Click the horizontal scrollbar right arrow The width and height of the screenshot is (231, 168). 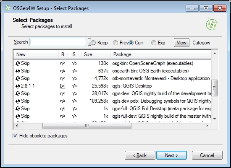click(207, 126)
